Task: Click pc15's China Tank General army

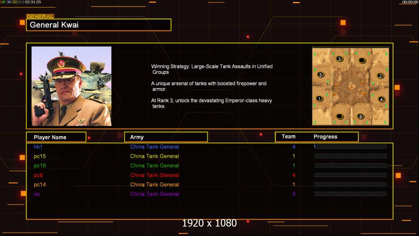Action: 154,156
